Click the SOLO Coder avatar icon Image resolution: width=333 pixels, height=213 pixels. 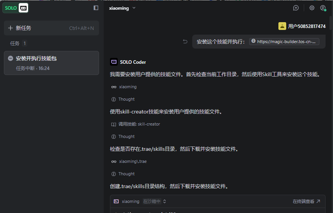tap(114, 62)
